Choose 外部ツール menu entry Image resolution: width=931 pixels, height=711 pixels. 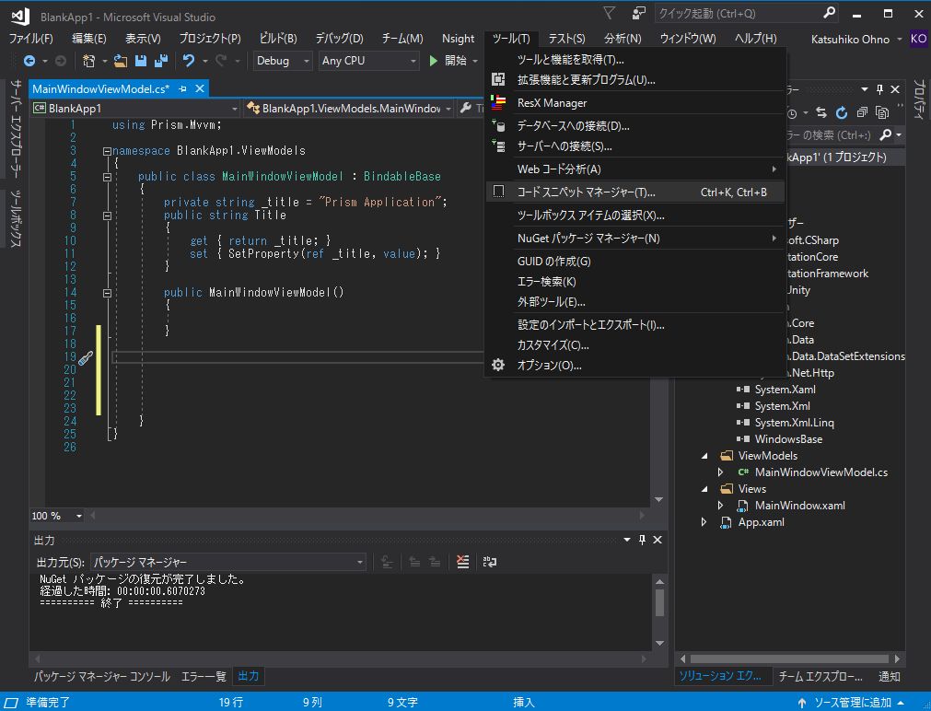[x=635, y=302]
